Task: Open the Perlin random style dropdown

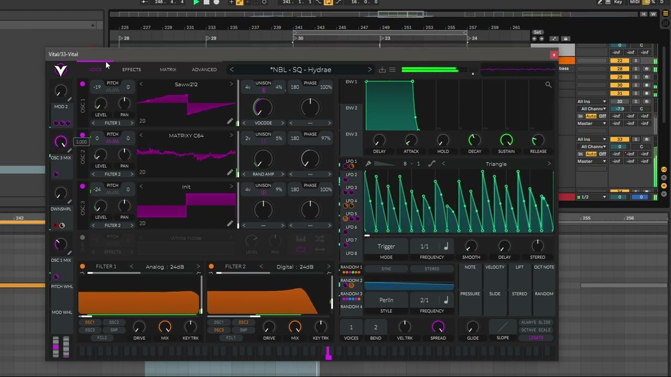Action: click(x=386, y=300)
